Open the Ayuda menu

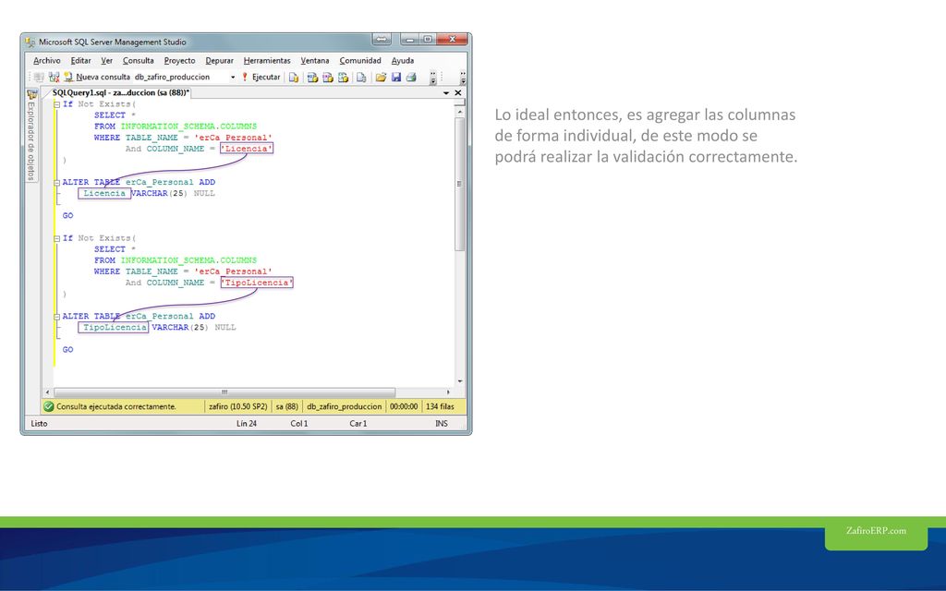pyautogui.click(x=403, y=61)
